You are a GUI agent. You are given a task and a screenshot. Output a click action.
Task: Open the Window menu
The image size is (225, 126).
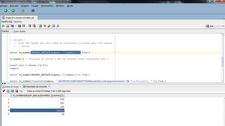60,6
